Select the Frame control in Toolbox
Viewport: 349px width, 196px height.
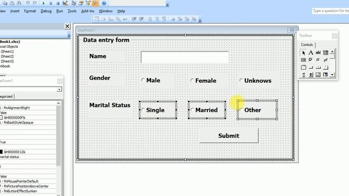pos(303,68)
